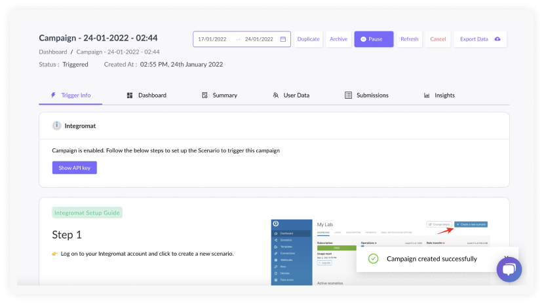Pause the campaign
544x304 pixels.
point(374,39)
